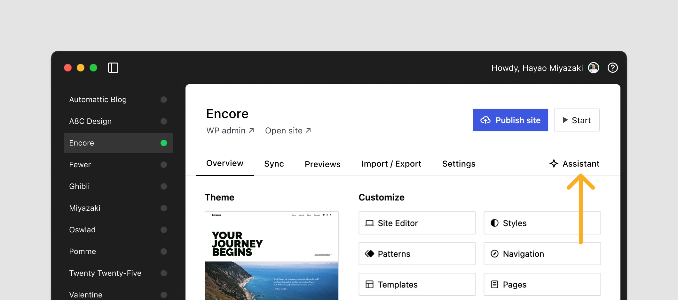Open the Styles customizer

coord(494,223)
